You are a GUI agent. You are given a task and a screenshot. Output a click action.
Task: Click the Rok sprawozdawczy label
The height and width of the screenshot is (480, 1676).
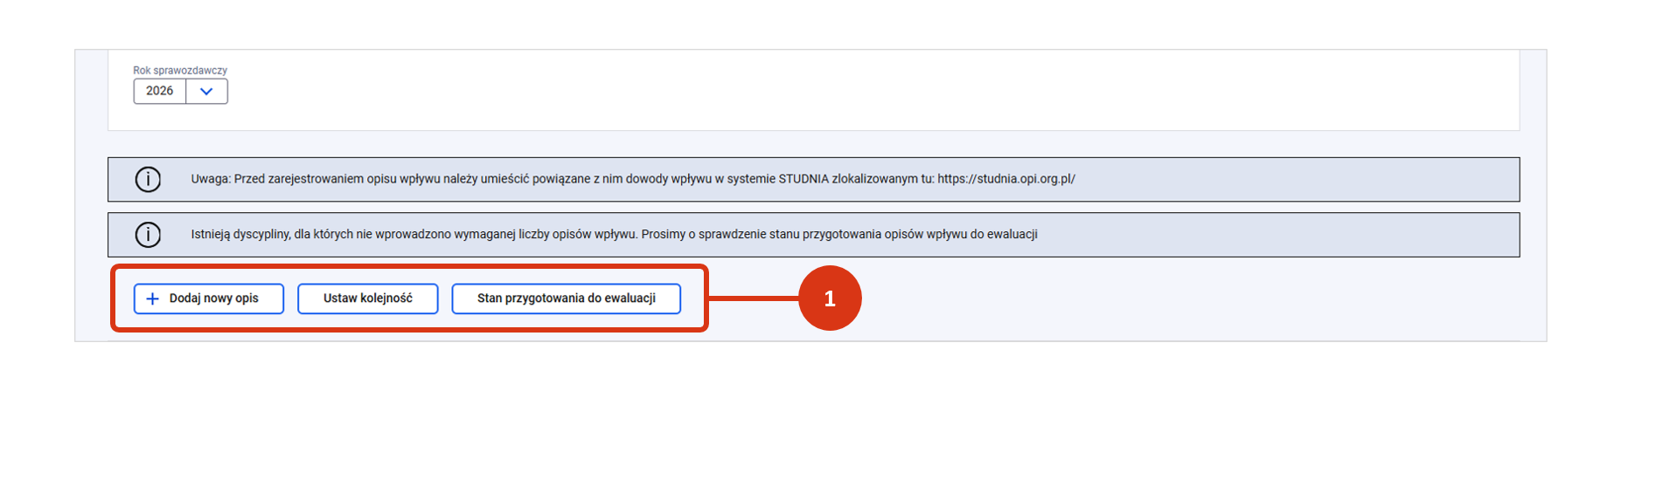(180, 71)
